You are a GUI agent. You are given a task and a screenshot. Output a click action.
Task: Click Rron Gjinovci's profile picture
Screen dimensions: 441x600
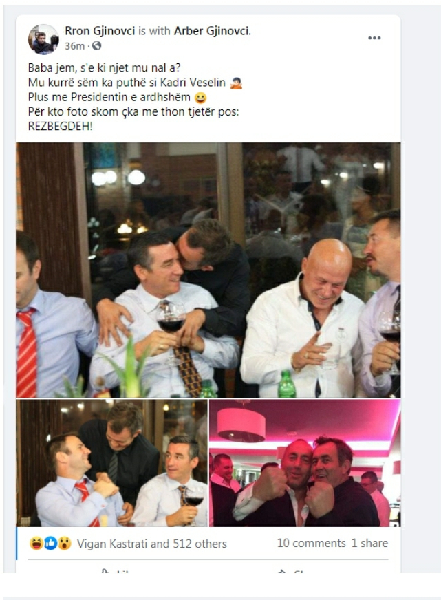(43, 39)
